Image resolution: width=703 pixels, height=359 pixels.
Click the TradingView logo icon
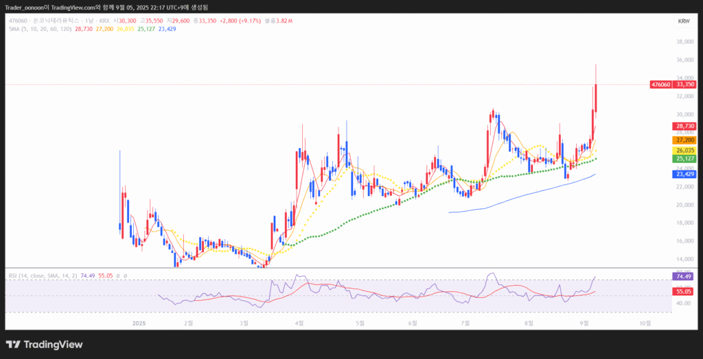pyautogui.click(x=13, y=345)
